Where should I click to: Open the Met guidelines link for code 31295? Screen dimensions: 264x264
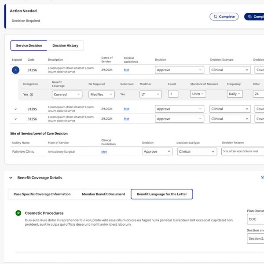[x=126, y=109]
